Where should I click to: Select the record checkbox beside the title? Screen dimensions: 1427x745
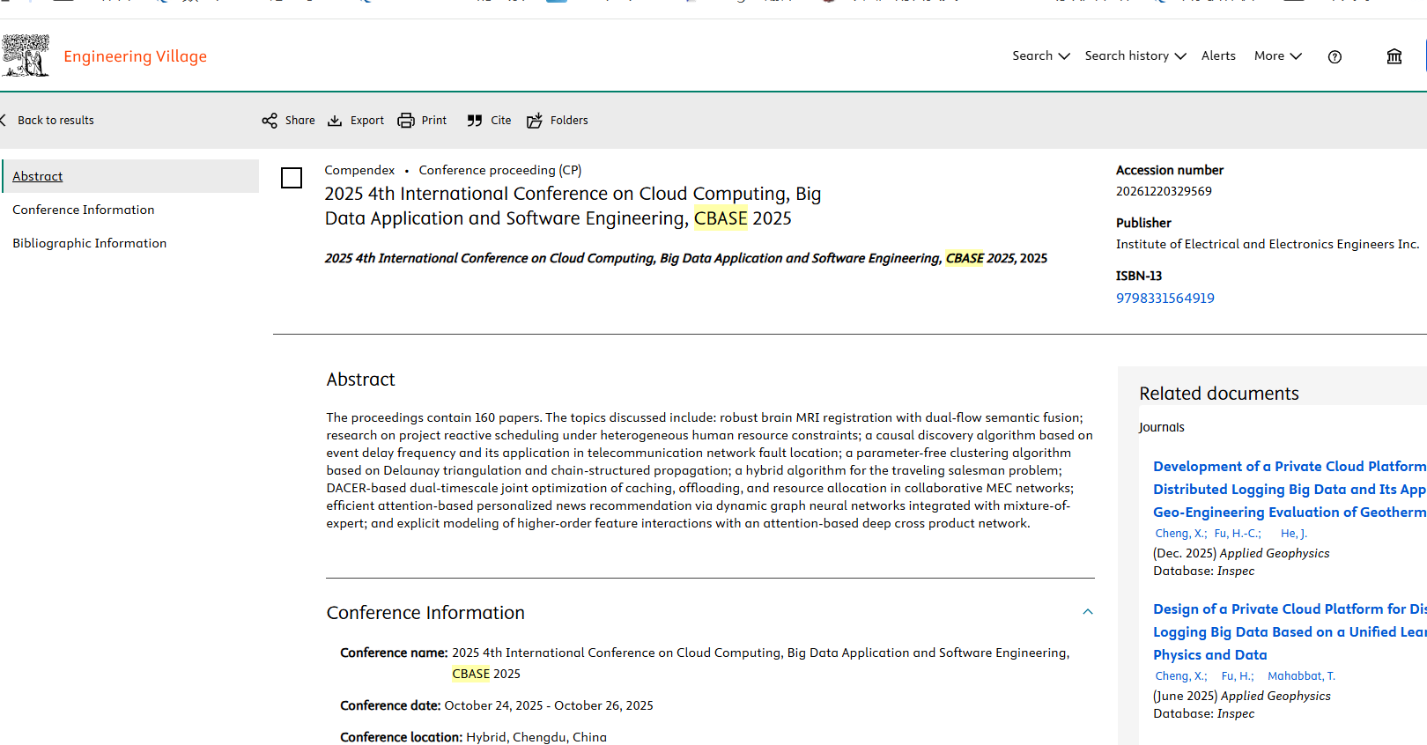coord(292,178)
